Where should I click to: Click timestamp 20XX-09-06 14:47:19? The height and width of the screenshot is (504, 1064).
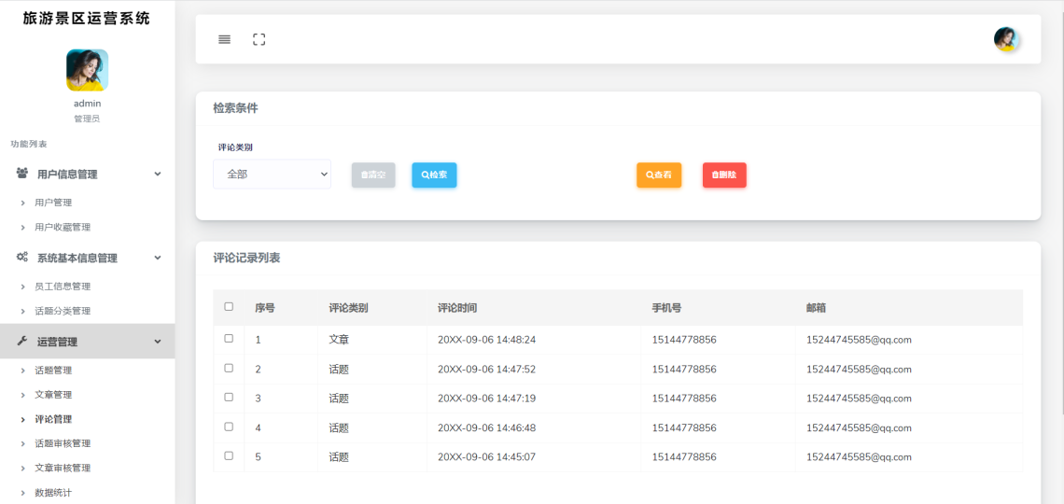(x=487, y=399)
